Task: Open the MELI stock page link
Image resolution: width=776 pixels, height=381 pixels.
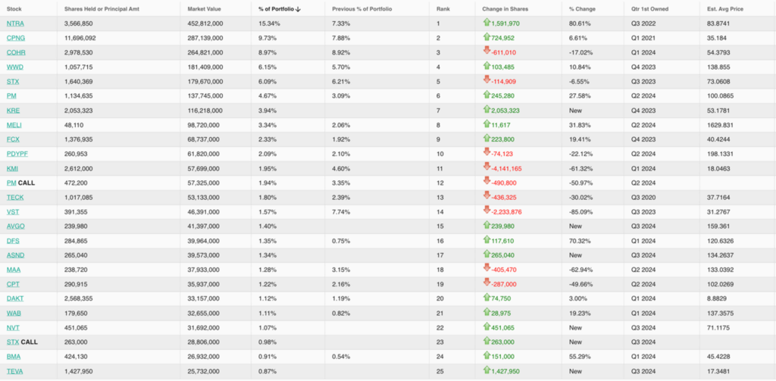Action: click(14, 124)
